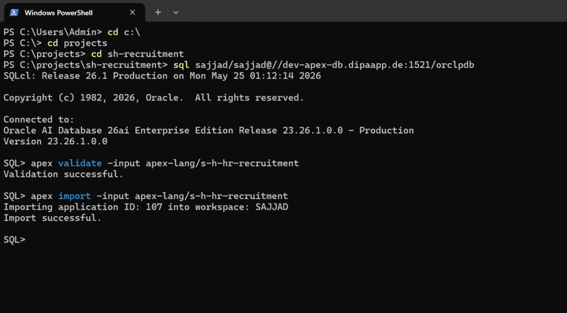Open the new tab profile dropdown
567x313 pixels.
tap(176, 13)
